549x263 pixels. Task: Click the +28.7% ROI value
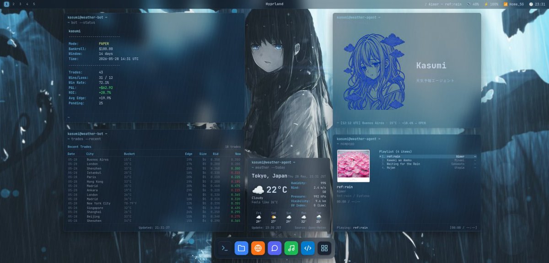tap(105, 92)
